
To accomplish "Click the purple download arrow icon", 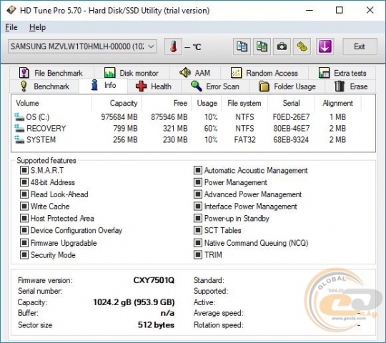I will [325, 46].
